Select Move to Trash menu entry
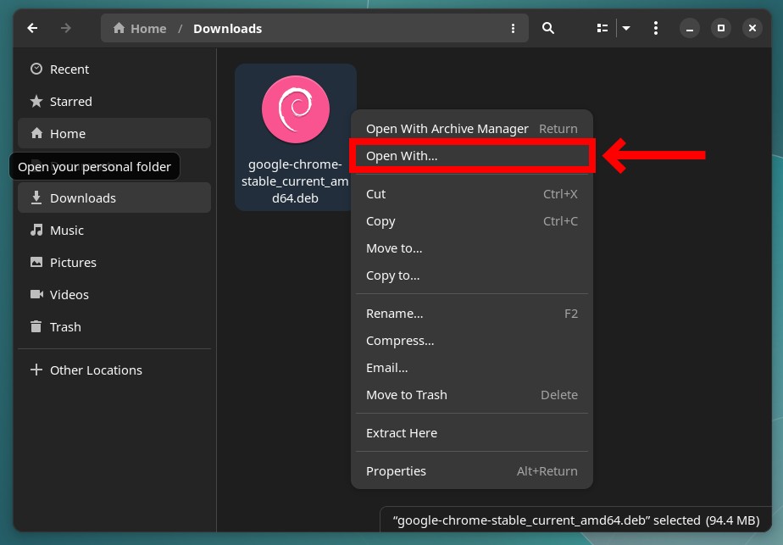The height and width of the screenshot is (545, 783). (x=472, y=395)
